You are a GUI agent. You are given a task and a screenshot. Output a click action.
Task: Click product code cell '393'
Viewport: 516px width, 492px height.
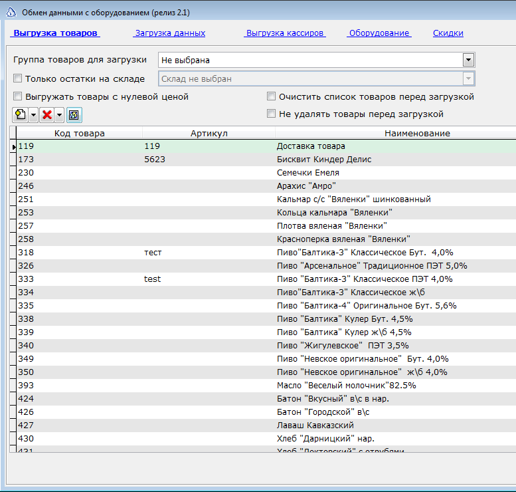tap(79, 385)
